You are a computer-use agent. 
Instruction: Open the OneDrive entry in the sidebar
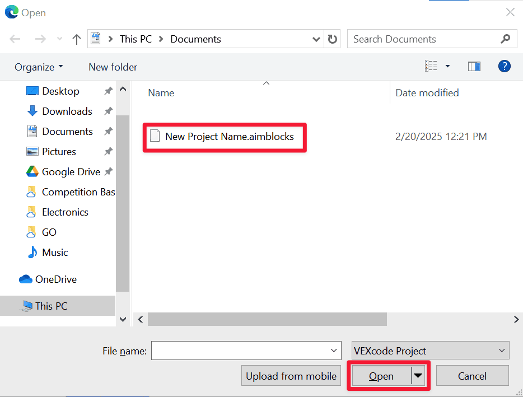pos(58,279)
